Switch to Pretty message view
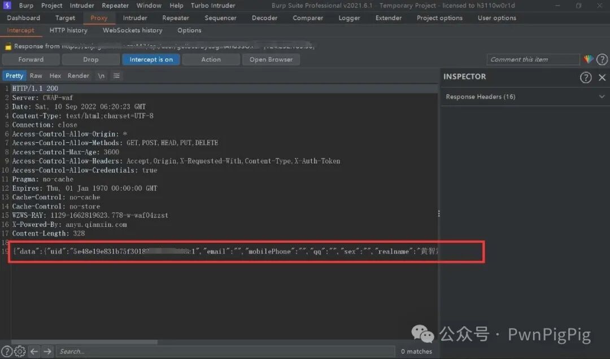The height and width of the screenshot is (359, 610). click(14, 76)
